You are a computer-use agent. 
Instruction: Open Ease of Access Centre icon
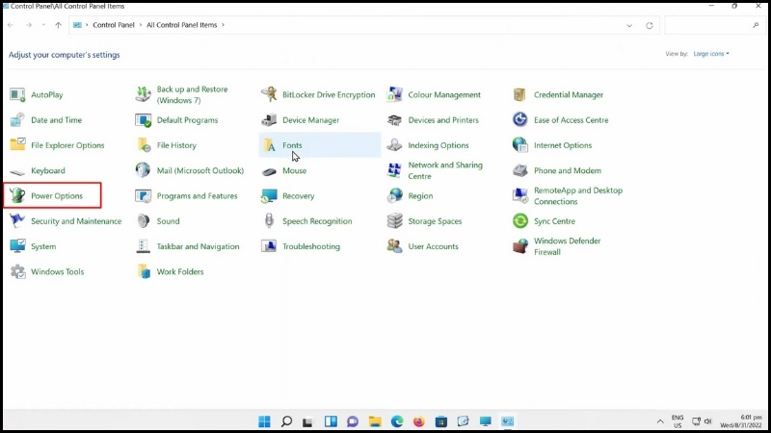[519, 119]
